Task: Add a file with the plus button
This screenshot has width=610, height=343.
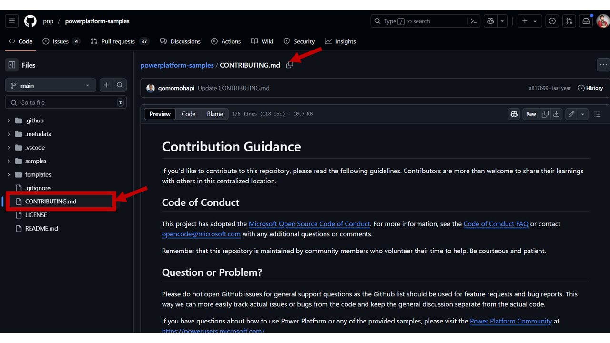Action: [106, 85]
